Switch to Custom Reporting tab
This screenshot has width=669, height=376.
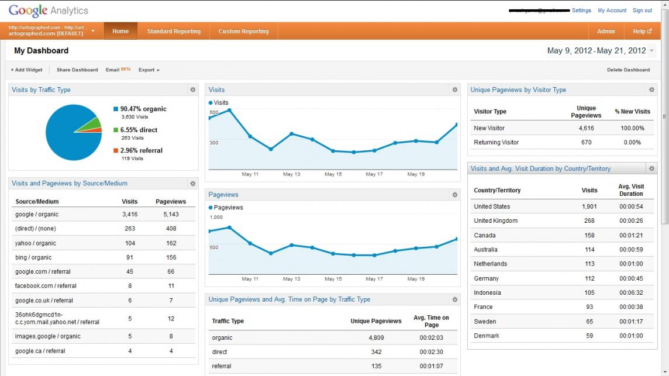click(244, 31)
